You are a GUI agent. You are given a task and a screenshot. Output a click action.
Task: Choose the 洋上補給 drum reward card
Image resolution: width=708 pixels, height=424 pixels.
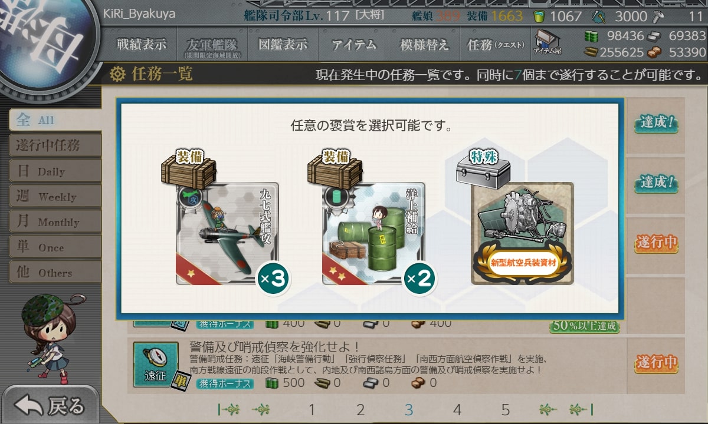[x=373, y=234]
